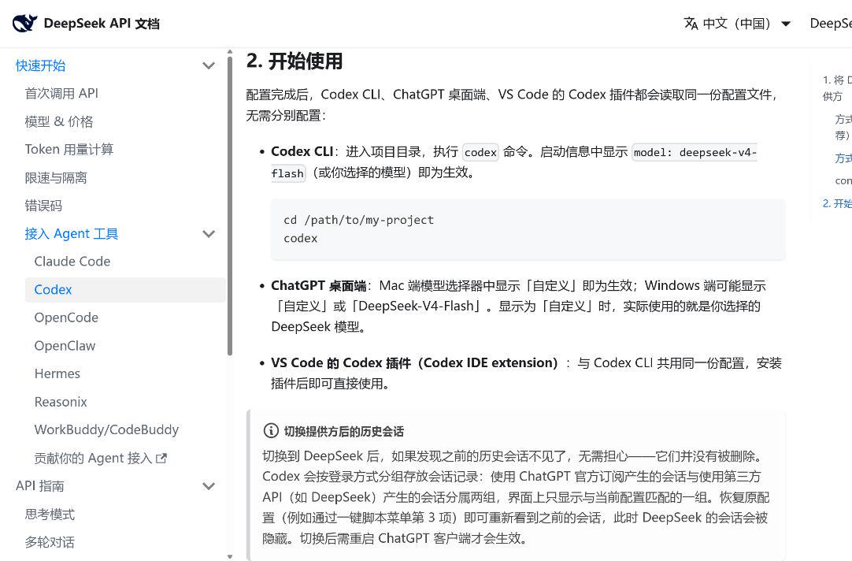Open the WorkBuddy/CodeBuddy guide

click(106, 429)
